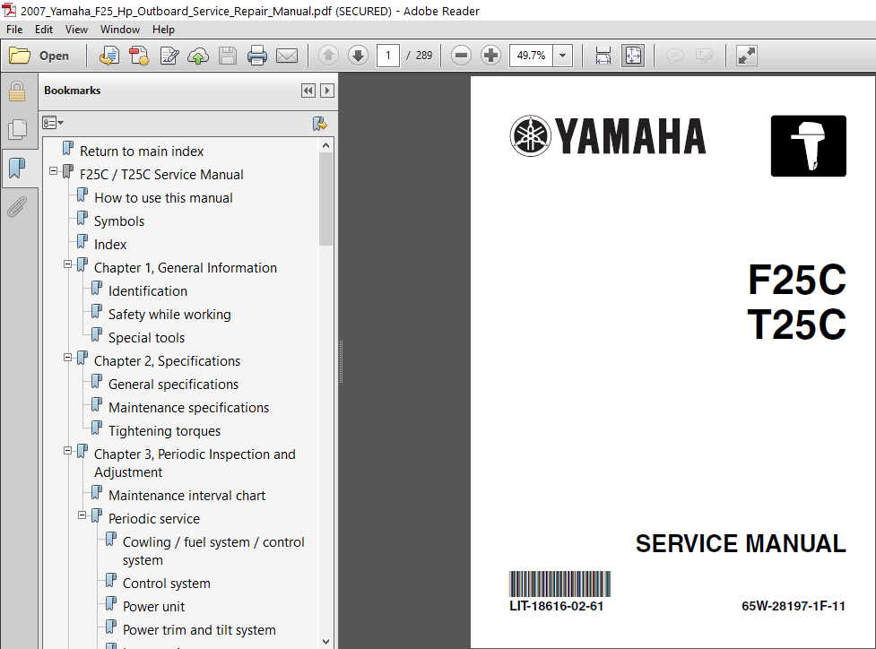Open Safety while working bookmark
This screenshot has height=649, width=876.
coord(169,315)
